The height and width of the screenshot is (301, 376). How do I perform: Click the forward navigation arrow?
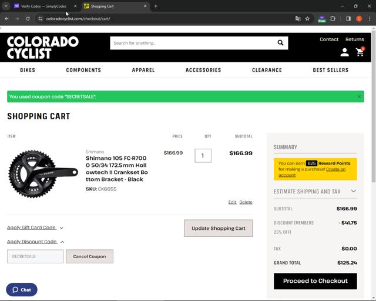[17, 19]
